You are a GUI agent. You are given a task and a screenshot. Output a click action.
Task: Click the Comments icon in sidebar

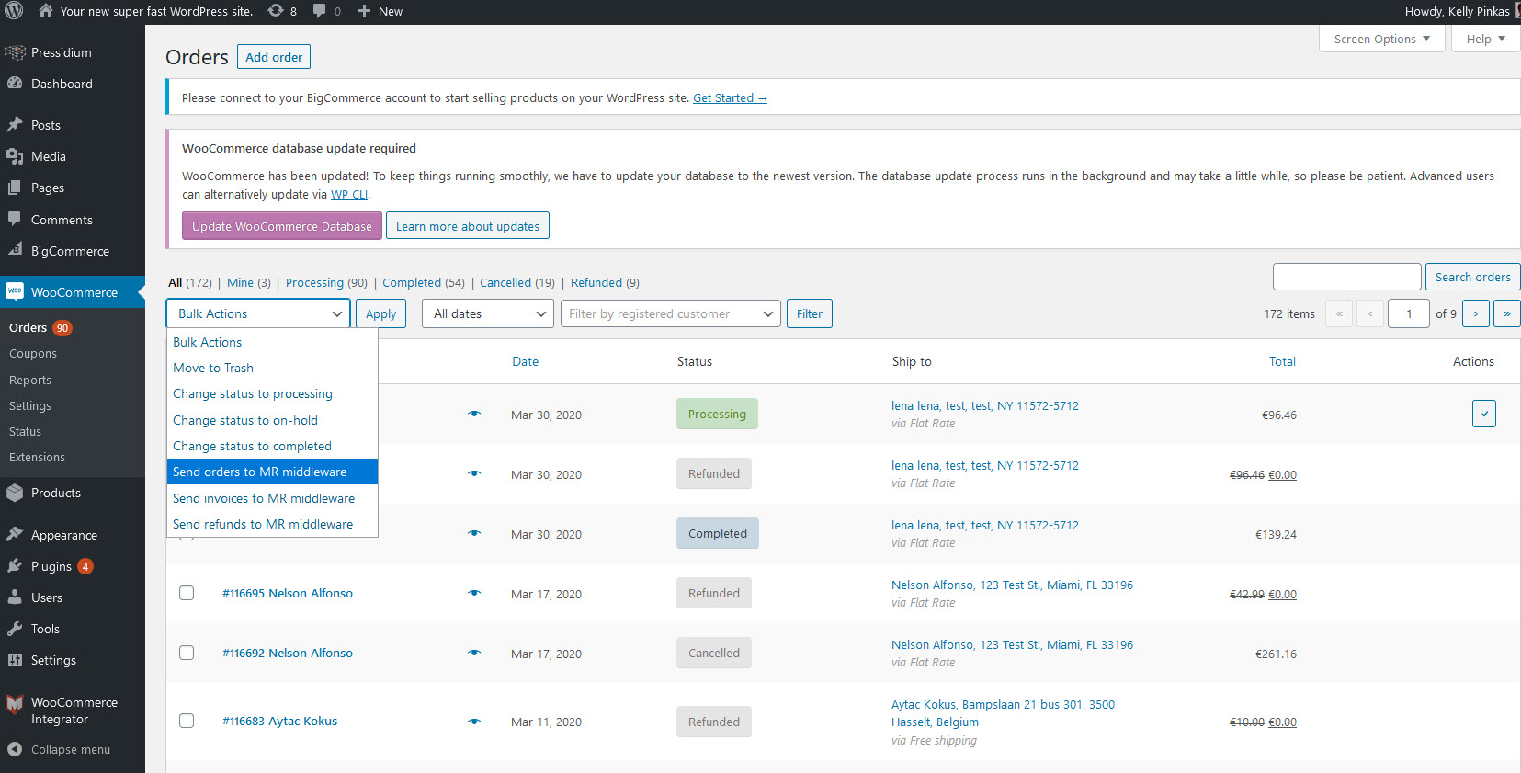coord(15,220)
